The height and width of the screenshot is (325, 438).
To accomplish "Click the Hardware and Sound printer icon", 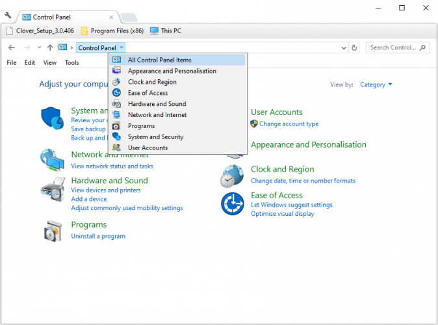I will [x=53, y=189].
